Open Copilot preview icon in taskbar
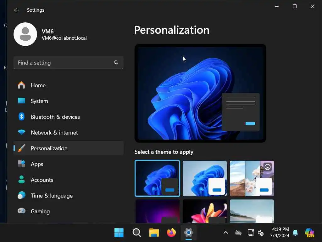 point(309,233)
